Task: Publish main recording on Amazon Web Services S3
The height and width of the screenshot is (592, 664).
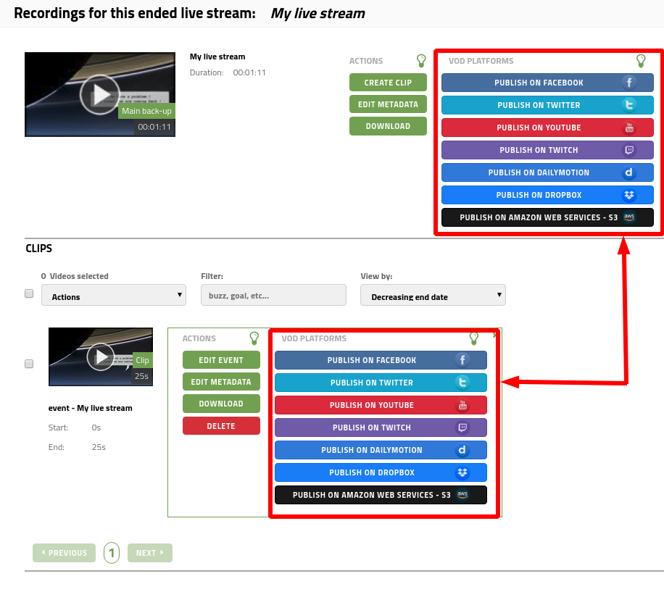Action: [x=547, y=217]
